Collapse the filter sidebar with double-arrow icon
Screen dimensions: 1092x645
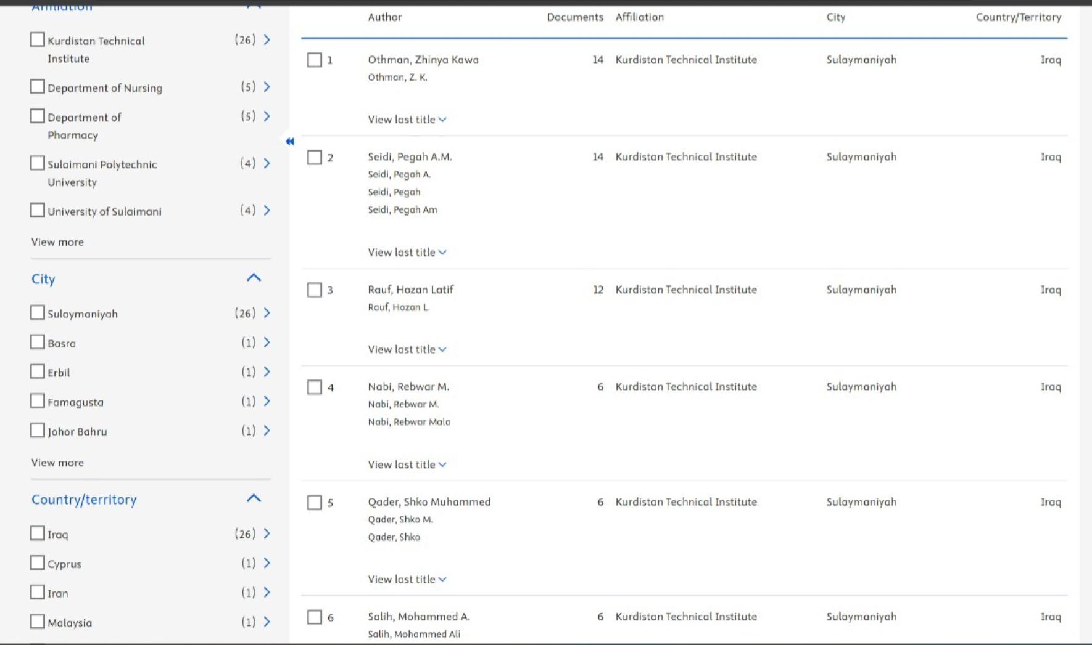point(290,141)
